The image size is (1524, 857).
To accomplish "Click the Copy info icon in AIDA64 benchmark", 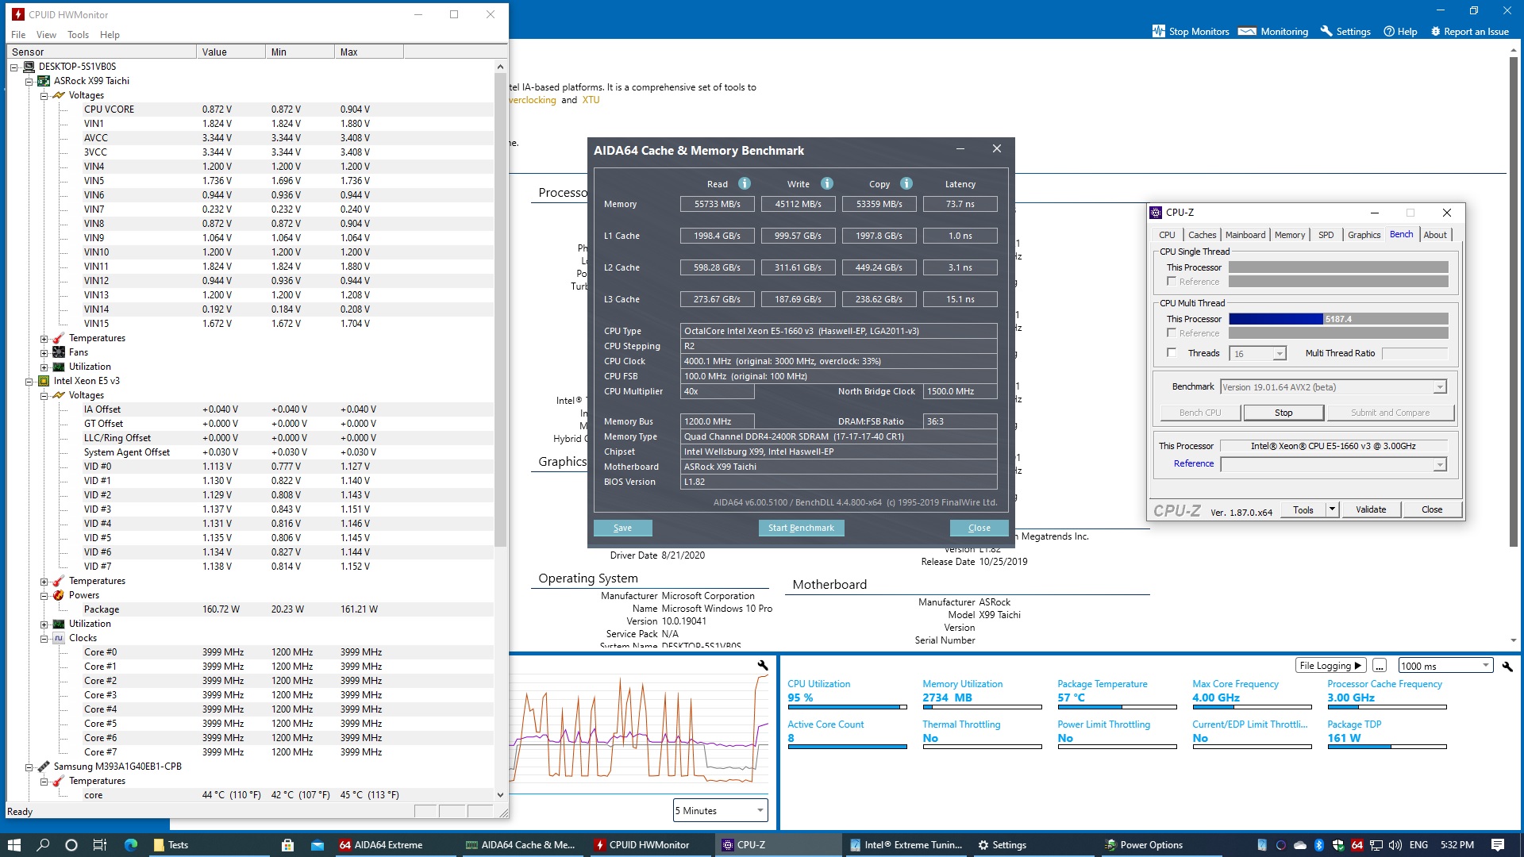I will pyautogui.click(x=906, y=183).
